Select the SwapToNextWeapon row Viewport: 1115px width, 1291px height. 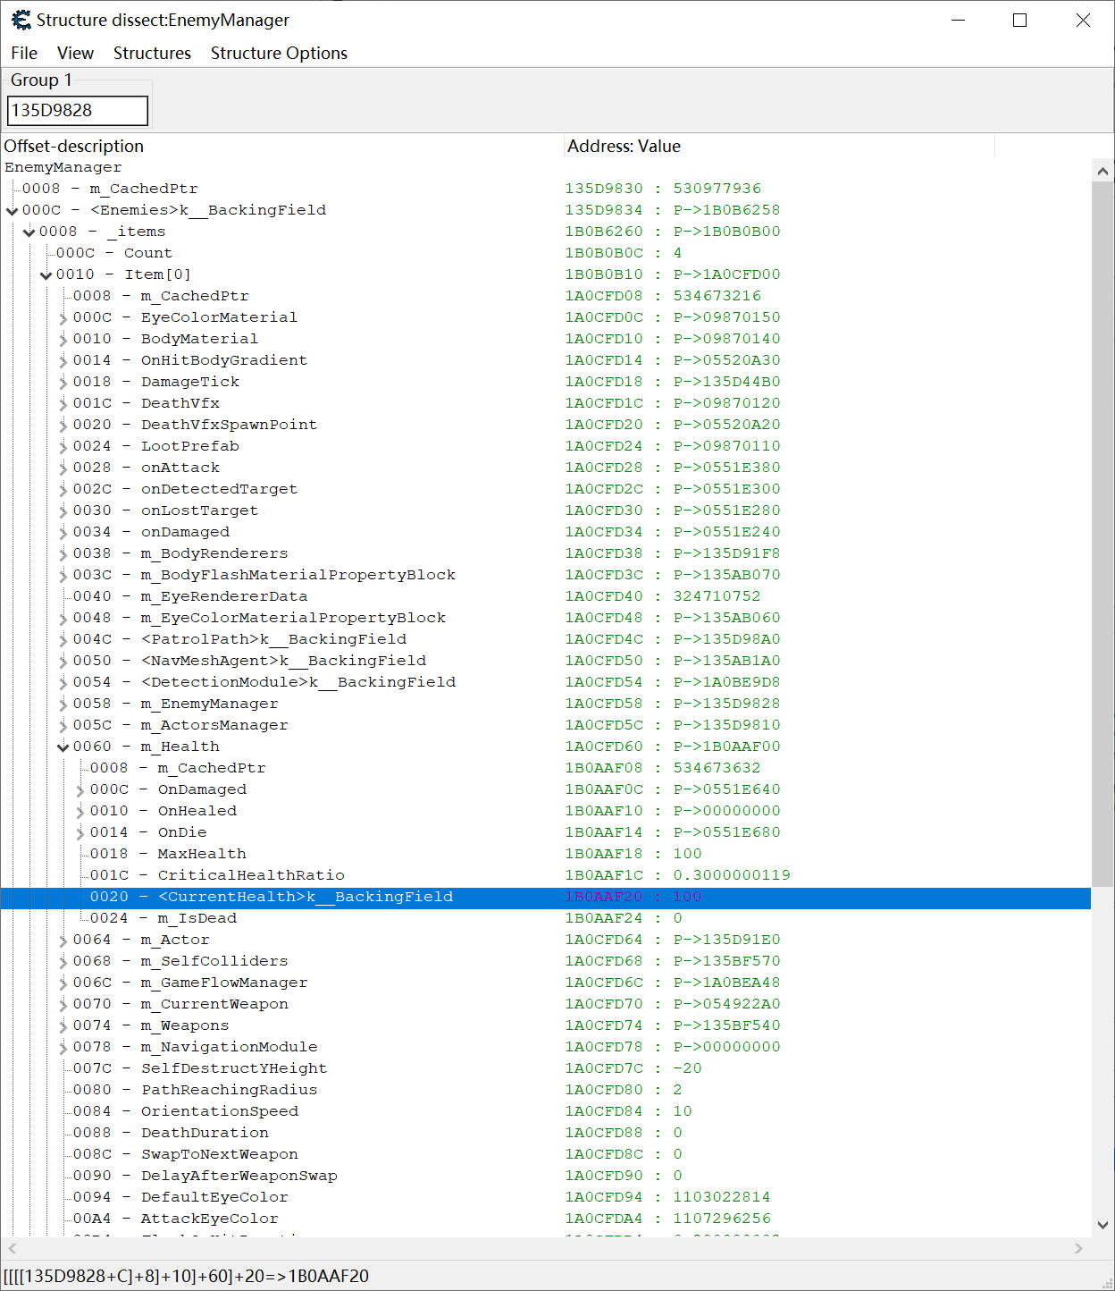(x=546, y=1154)
